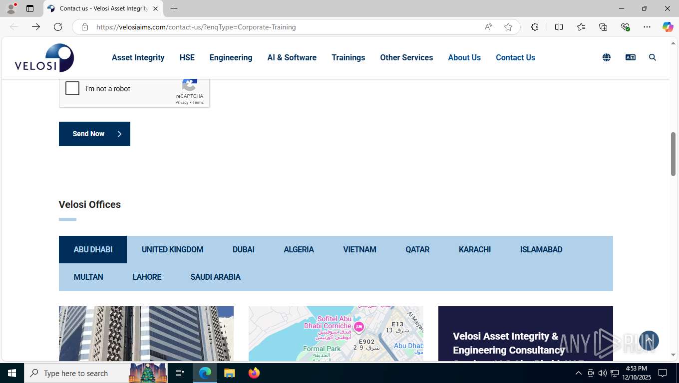
Task: Select the Saudi Arabia office tab
Action: [x=215, y=277]
